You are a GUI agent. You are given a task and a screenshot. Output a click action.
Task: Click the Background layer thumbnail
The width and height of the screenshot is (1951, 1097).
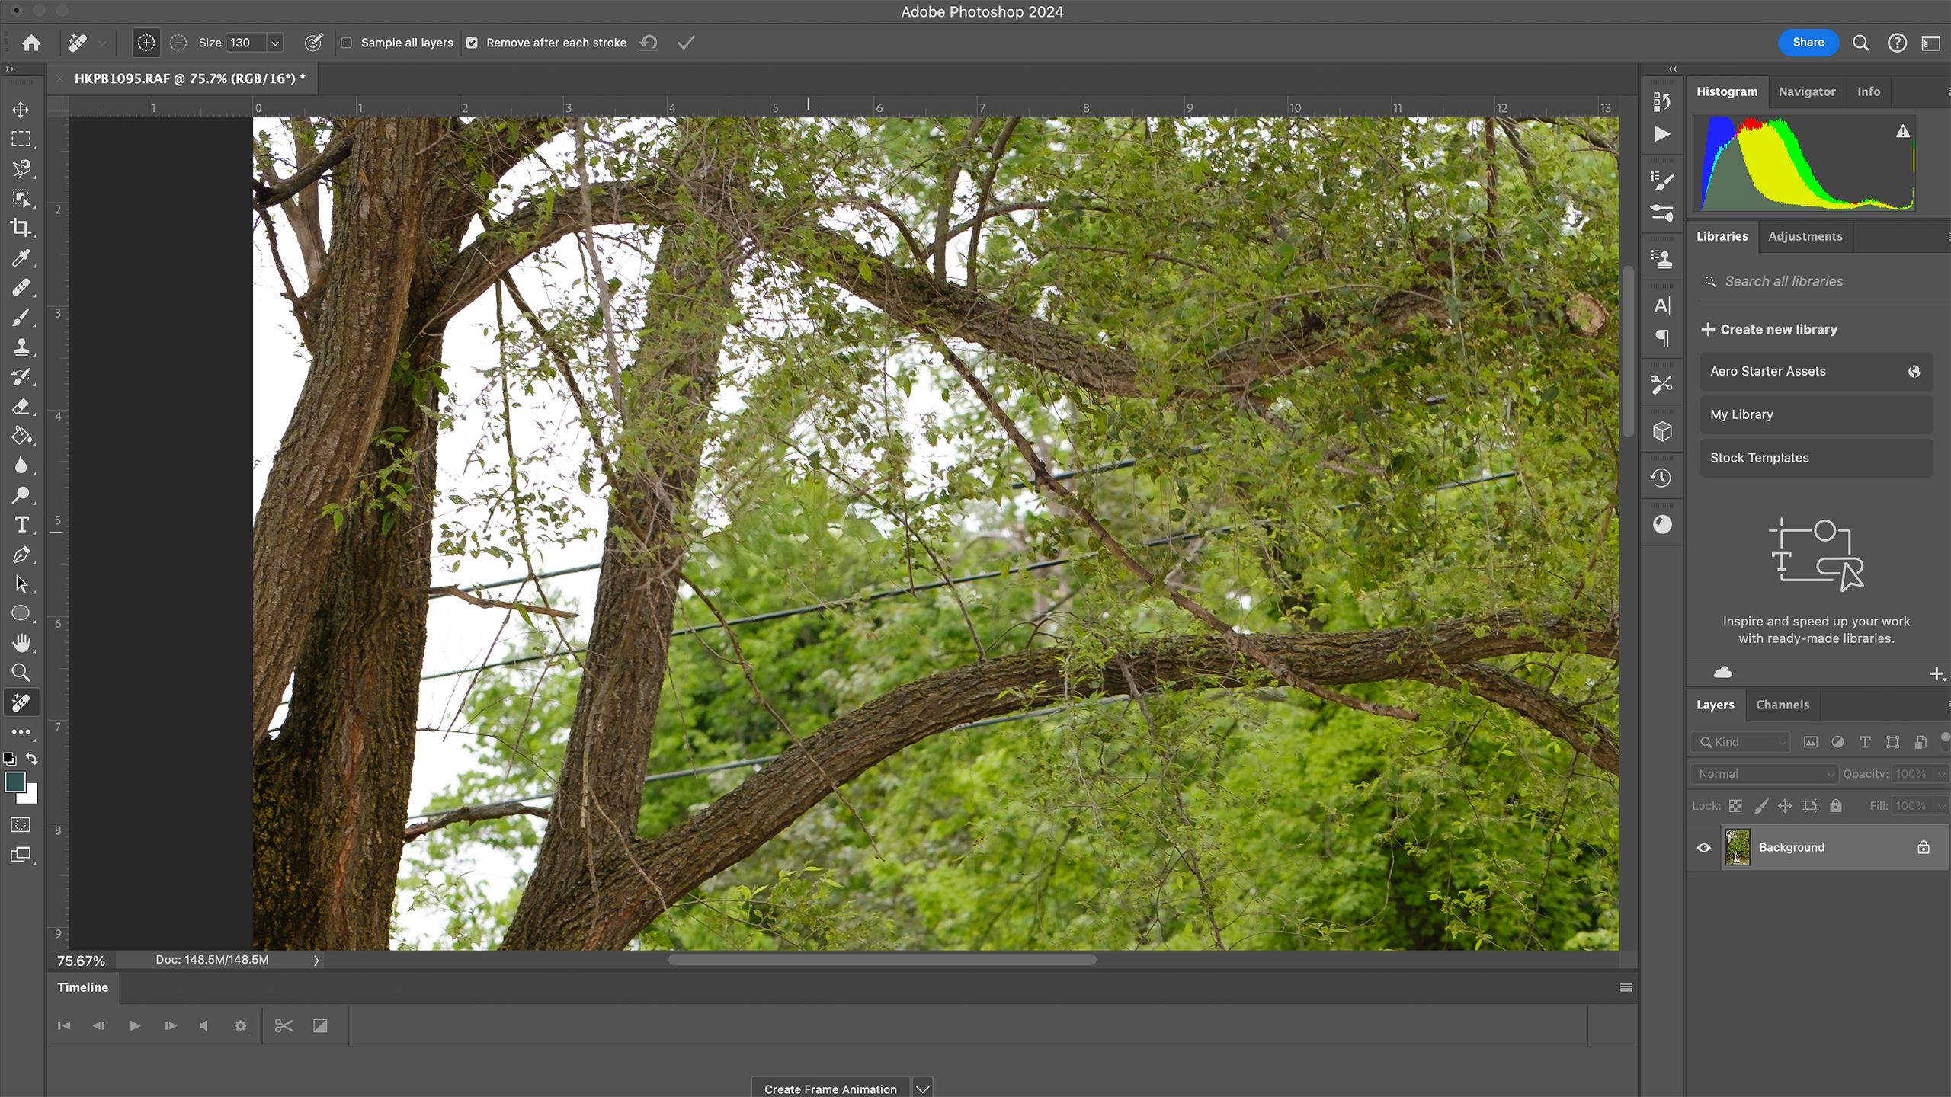pos(1738,846)
